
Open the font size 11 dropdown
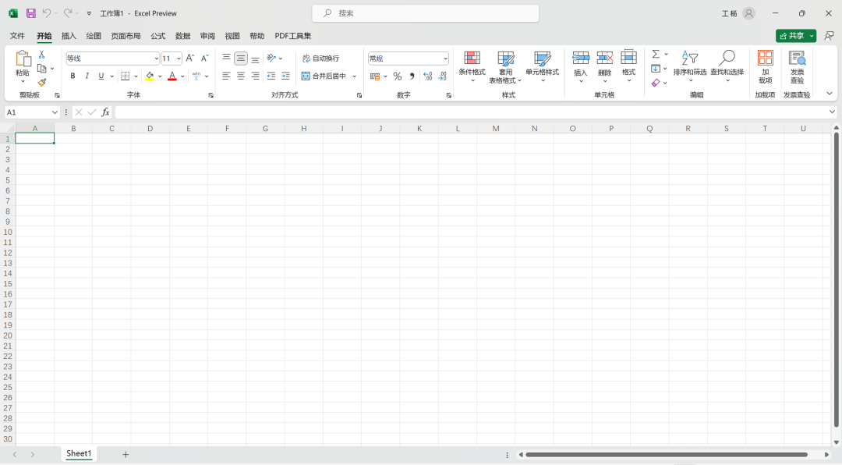179,58
